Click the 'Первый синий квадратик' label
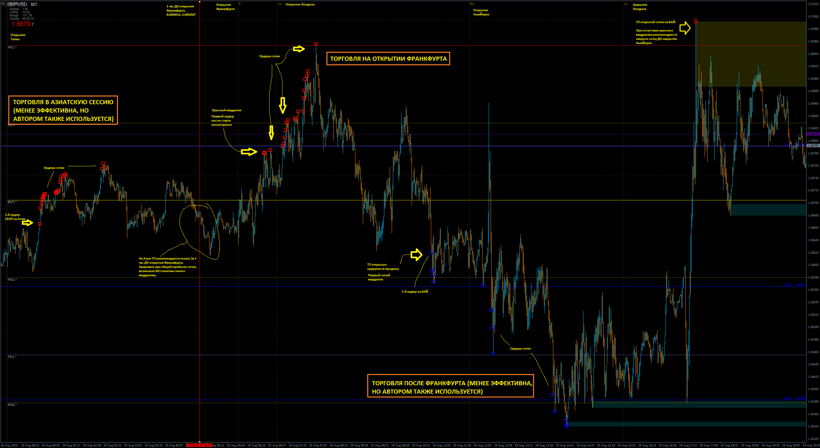The image size is (820, 448). 379,277
